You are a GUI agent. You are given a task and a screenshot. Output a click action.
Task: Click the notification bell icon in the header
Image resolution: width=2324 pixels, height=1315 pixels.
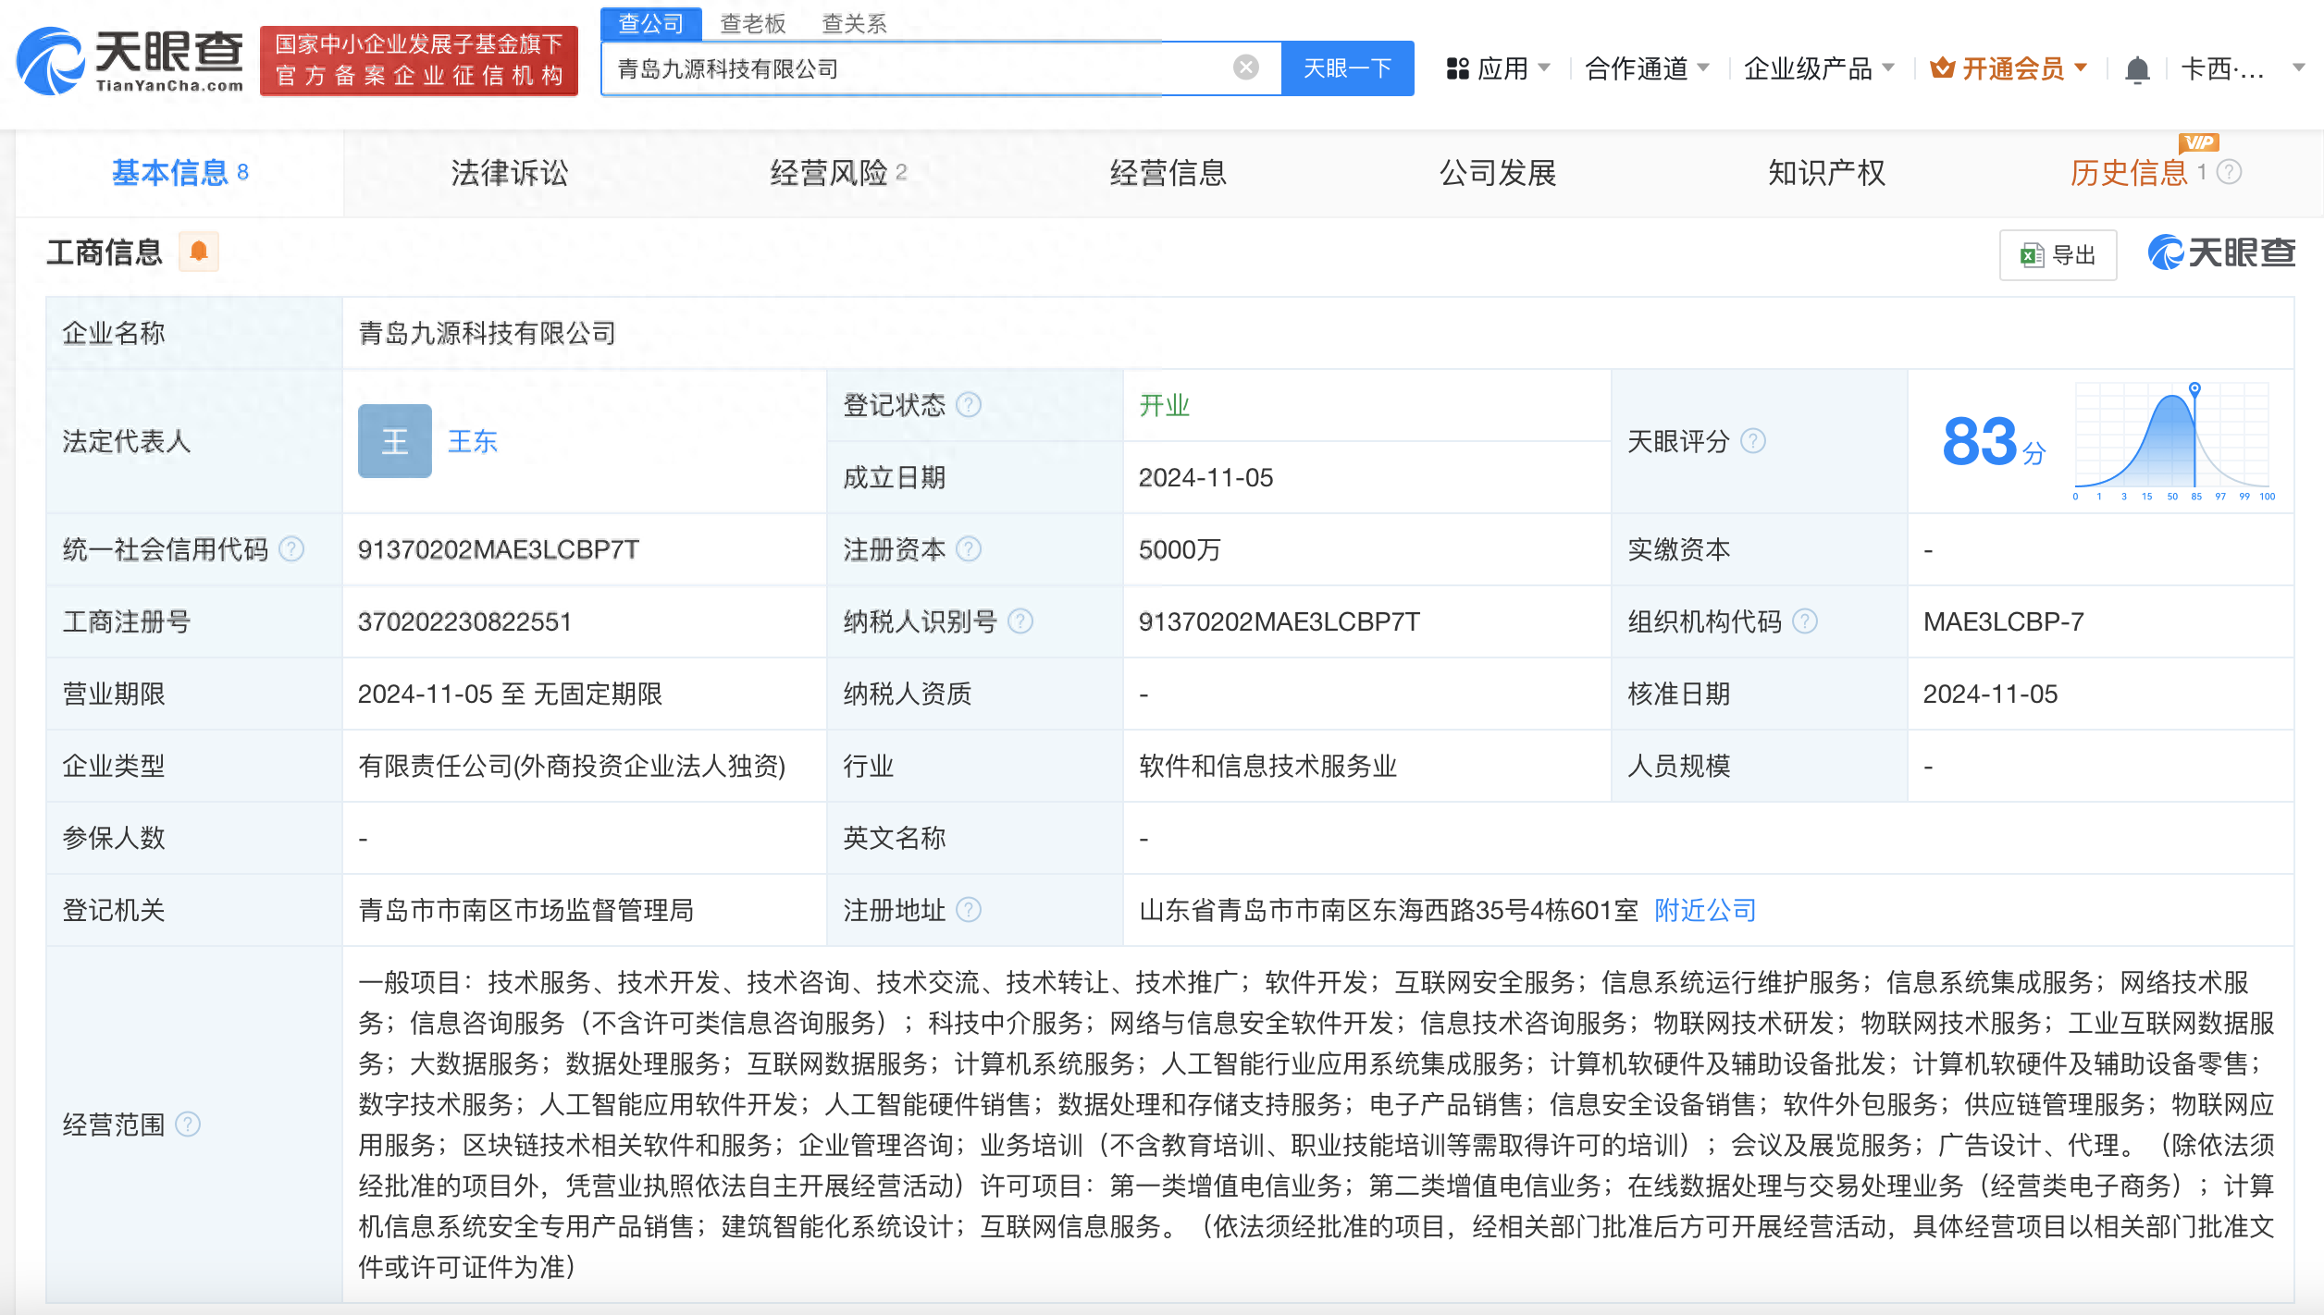click(2137, 68)
